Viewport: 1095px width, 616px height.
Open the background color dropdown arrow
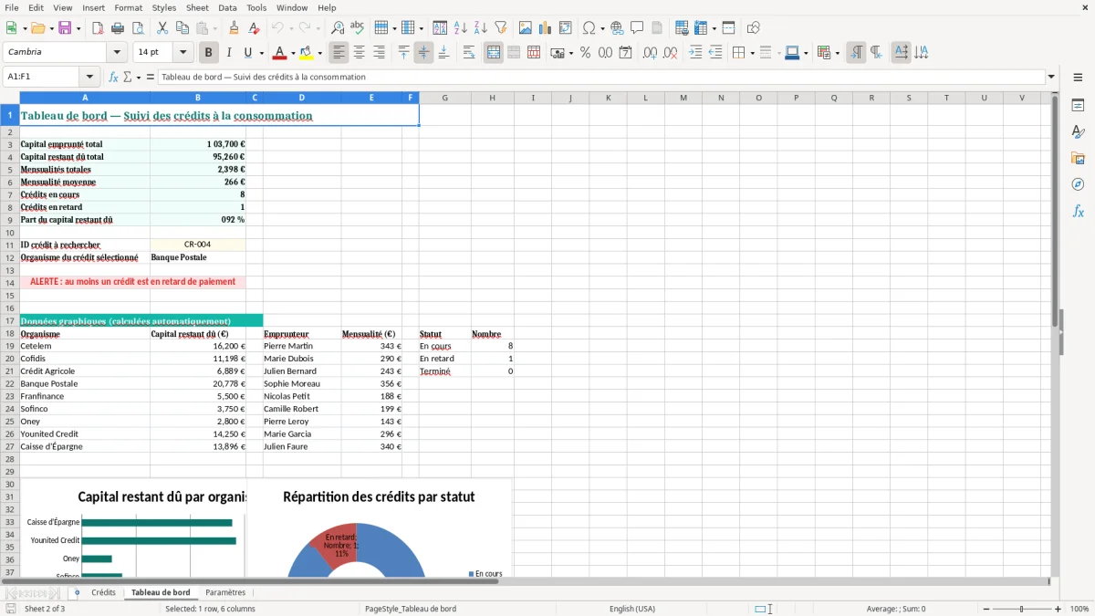(x=320, y=53)
